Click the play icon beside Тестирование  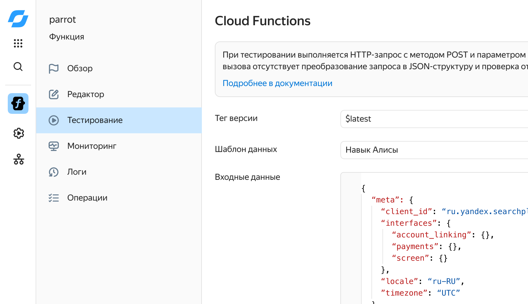[54, 120]
